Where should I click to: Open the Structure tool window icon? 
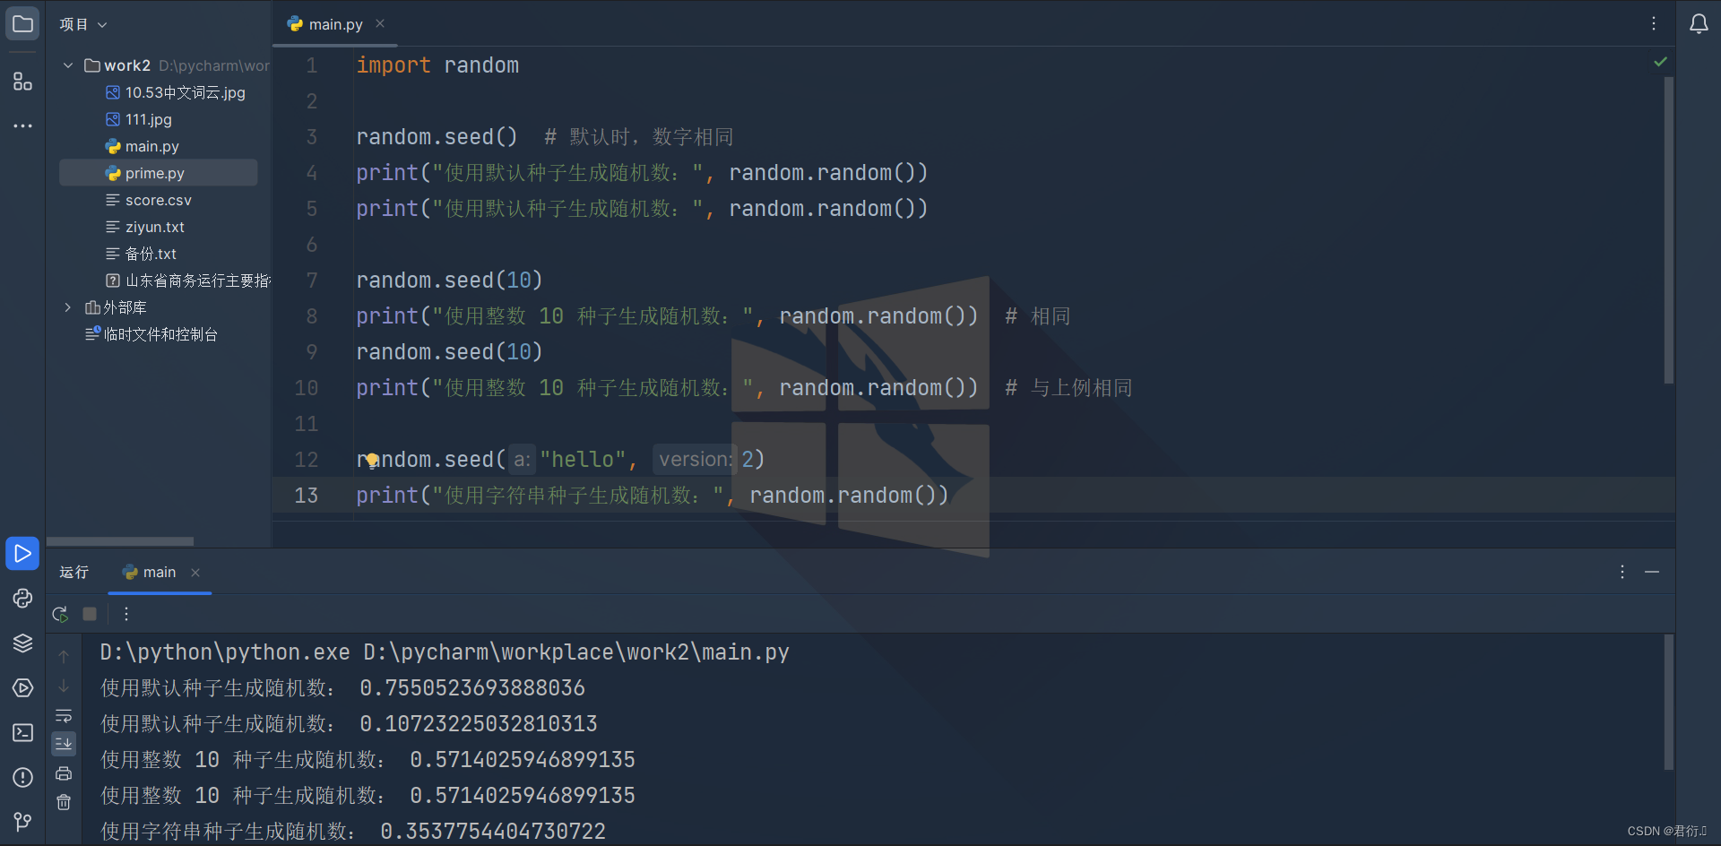click(x=22, y=82)
